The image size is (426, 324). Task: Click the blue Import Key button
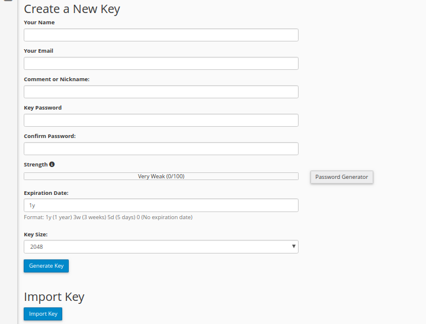tap(43, 314)
